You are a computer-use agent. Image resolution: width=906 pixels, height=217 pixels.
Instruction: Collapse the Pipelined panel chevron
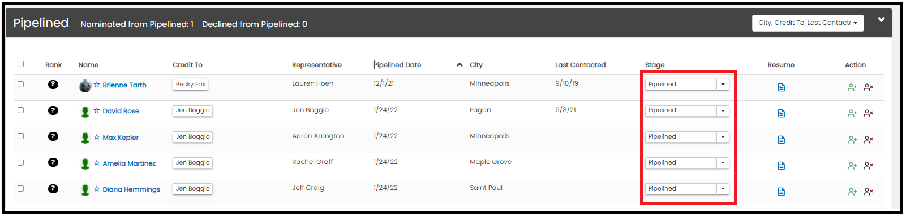point(881,20)
